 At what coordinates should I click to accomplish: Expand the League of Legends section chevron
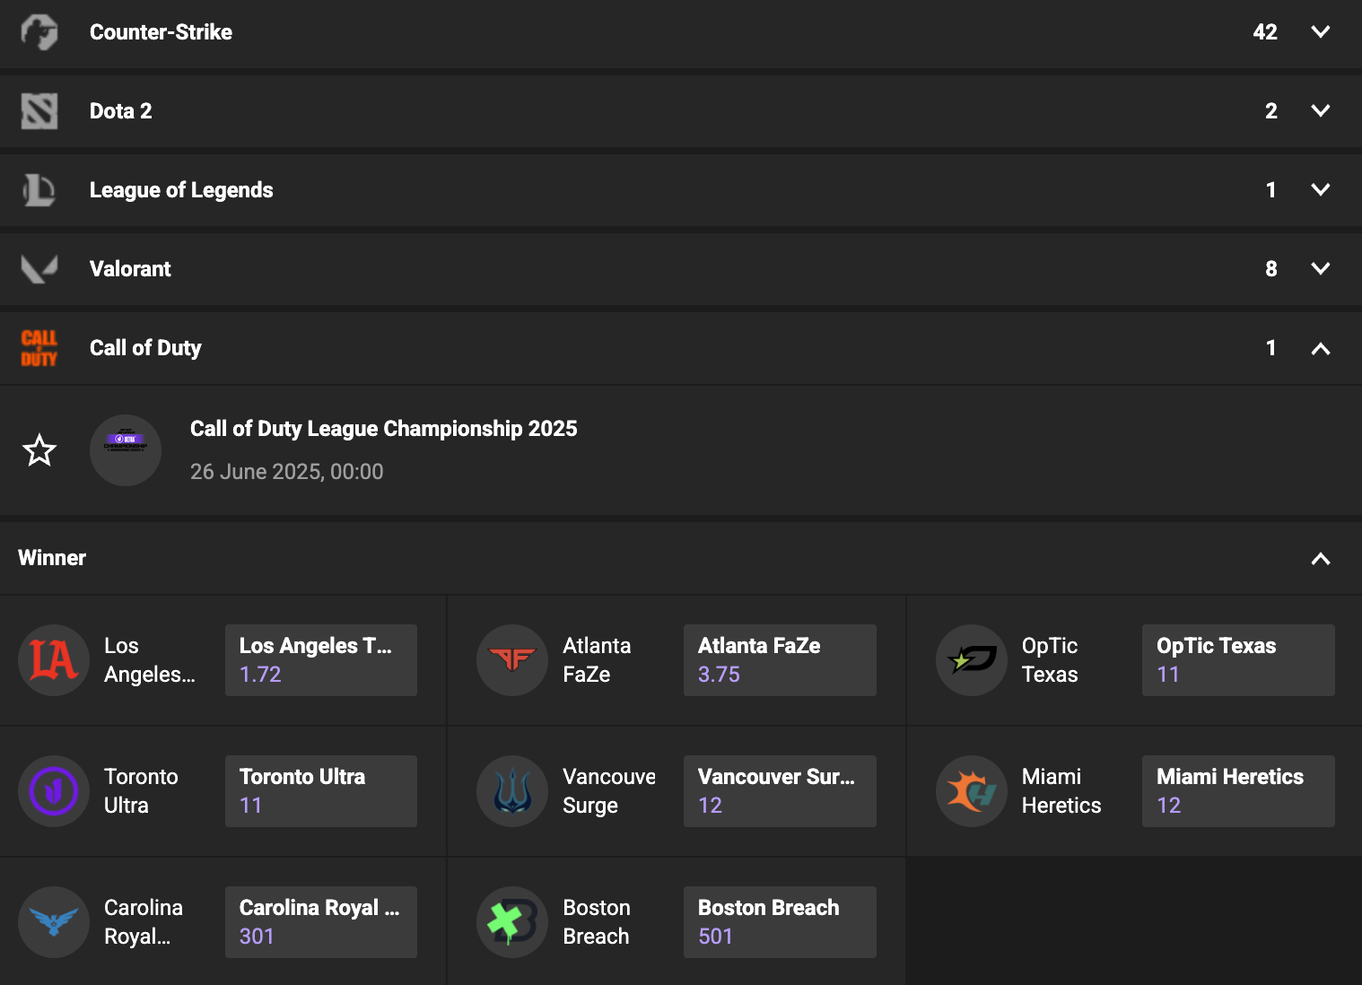1321,190
